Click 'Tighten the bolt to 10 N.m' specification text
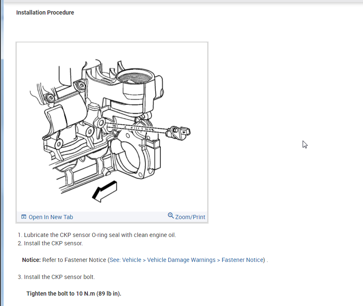The image size is (363, 306). click(x=74, y=294)
